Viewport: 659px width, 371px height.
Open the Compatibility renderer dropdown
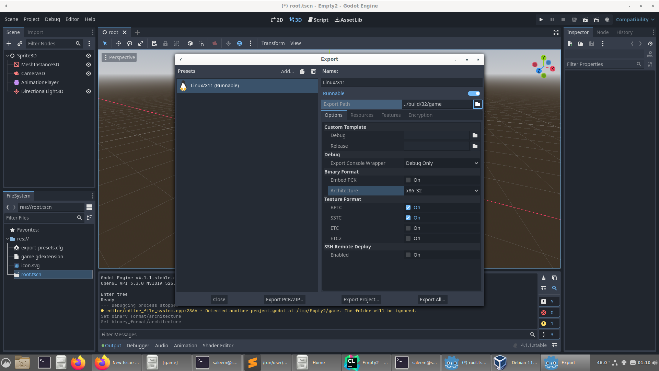click(635, 20)
